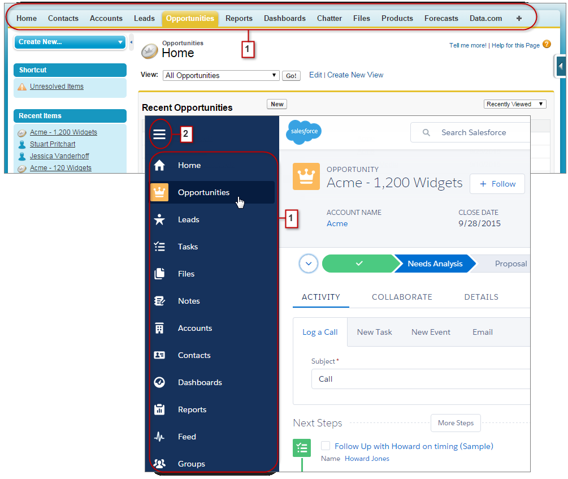Click the Feed pulse icon
The height and width of the screenshot is (479, 568).
159,437
